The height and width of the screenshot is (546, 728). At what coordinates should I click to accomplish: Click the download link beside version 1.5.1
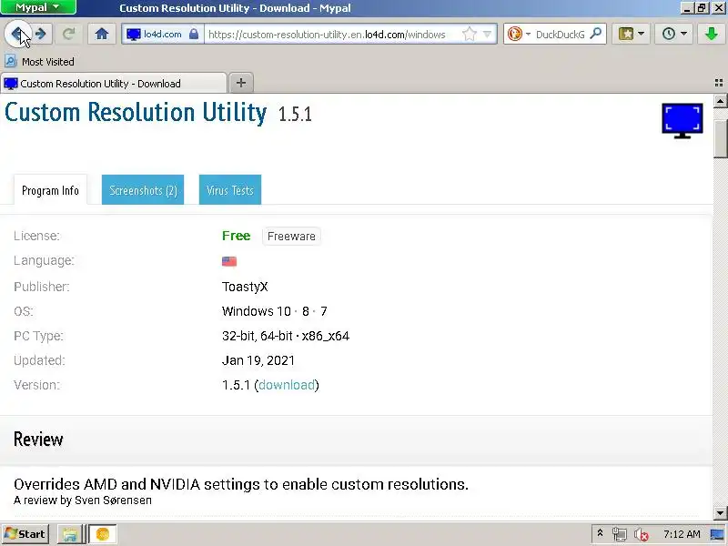point(287,385)
